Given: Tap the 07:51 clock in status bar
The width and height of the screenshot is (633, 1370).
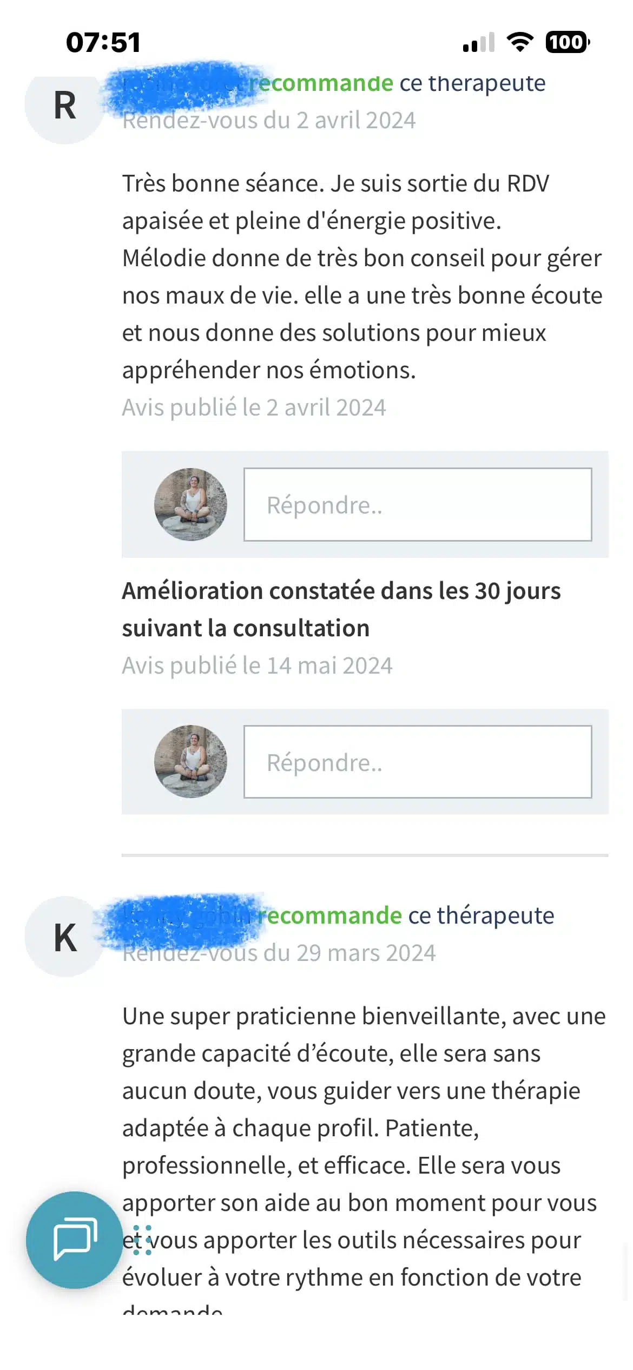Looking at the screenshot, I should pyautogui.click(x=103, y=42).
